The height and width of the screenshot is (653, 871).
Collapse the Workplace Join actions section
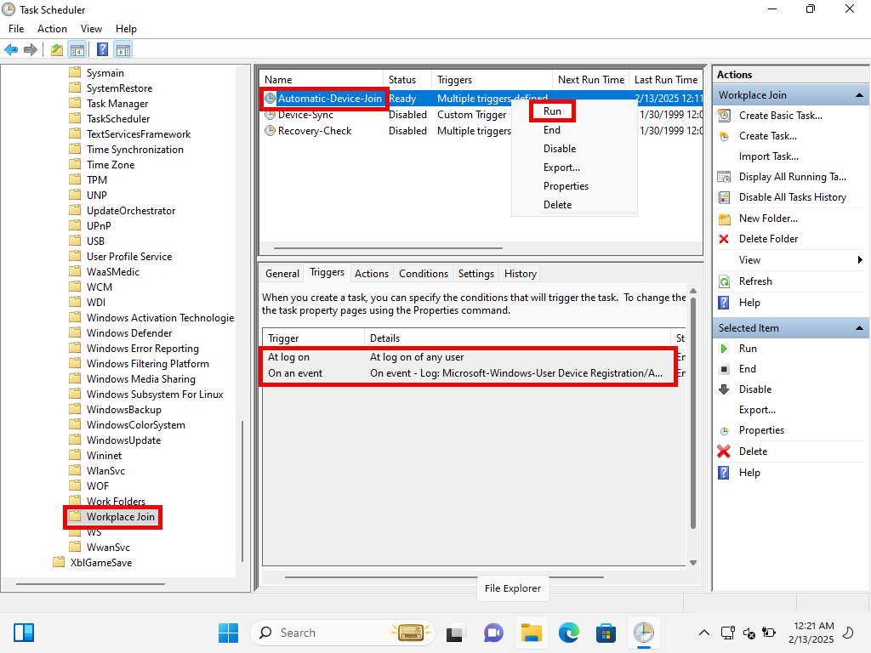pos(859,95)
